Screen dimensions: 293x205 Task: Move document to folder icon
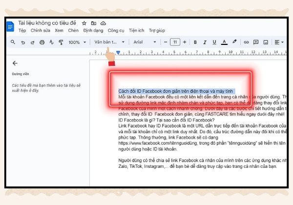(94, 23)
